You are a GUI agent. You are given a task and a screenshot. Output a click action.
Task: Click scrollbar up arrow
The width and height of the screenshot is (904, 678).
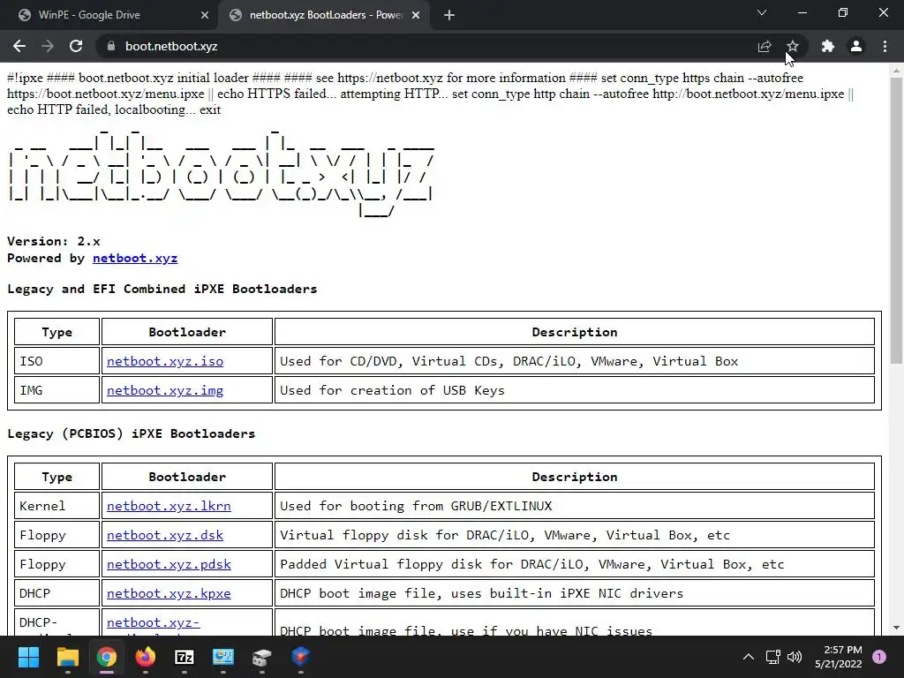coord(895,71)
